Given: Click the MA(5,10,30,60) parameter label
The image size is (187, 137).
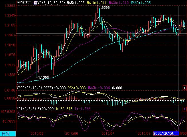Looking at the screenshot, I should coord(51,3).
